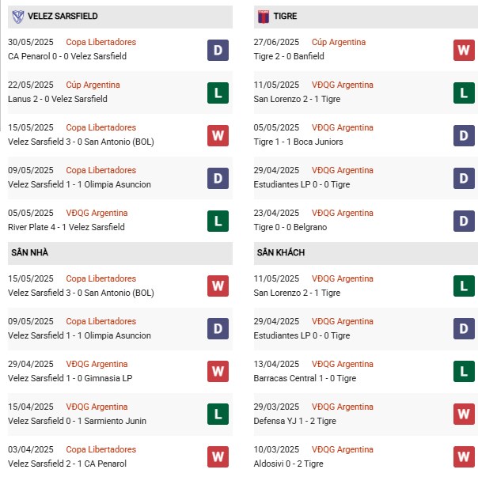Click W badge for Aldosivi 0-2 Tigre
Screen dimensions: 478x477
464,457
